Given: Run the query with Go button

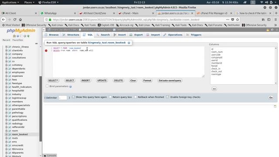Looking at the screenshot, I should pyautogui.click(x=271, y=98).
